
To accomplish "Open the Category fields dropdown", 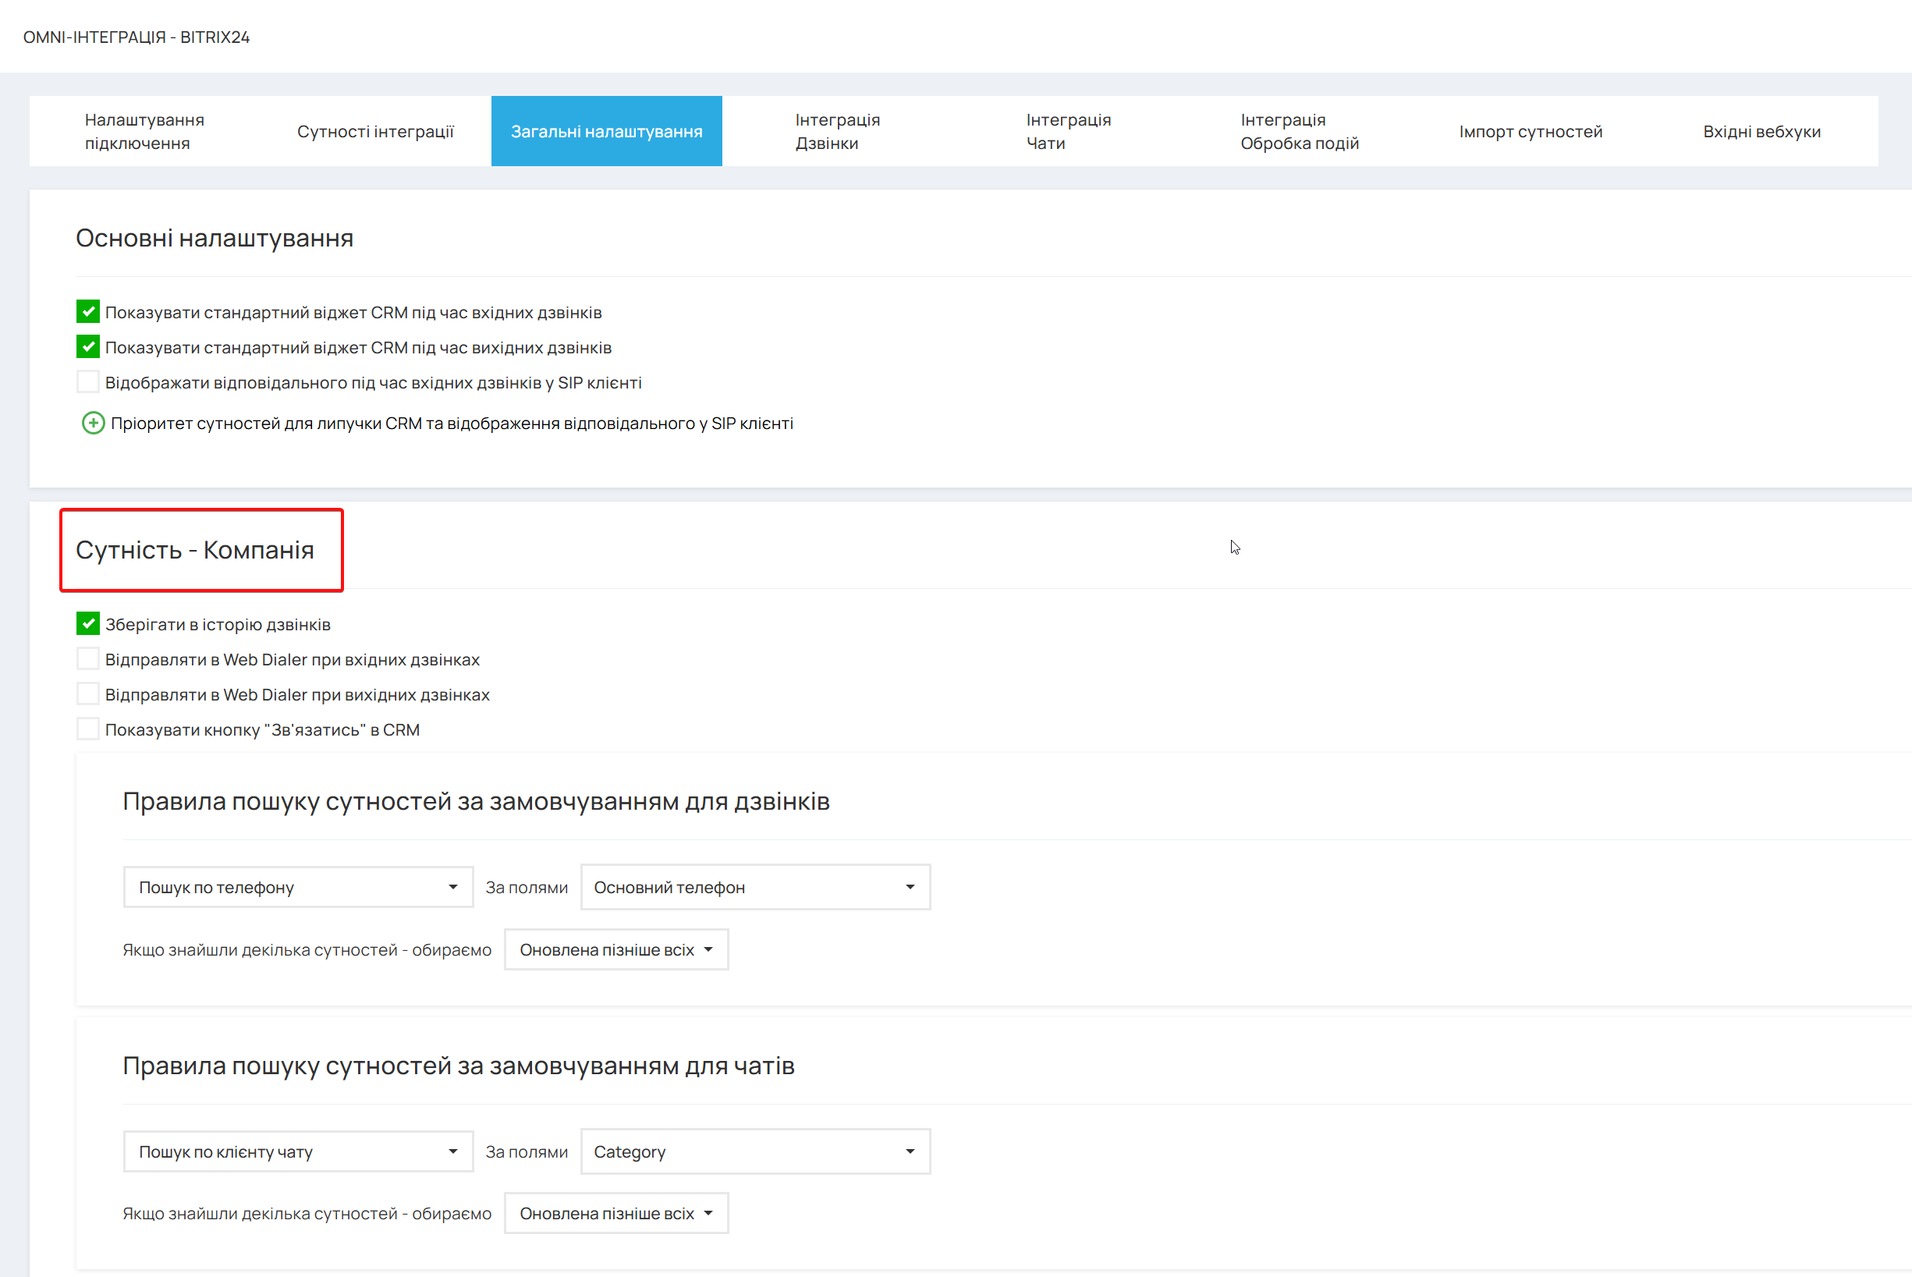I will click(756, 1151).
